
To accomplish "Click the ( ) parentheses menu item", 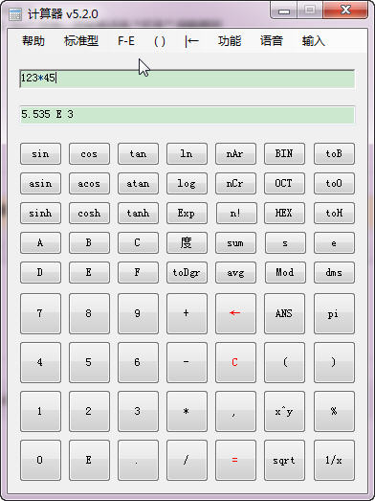I will click(160, 41).
